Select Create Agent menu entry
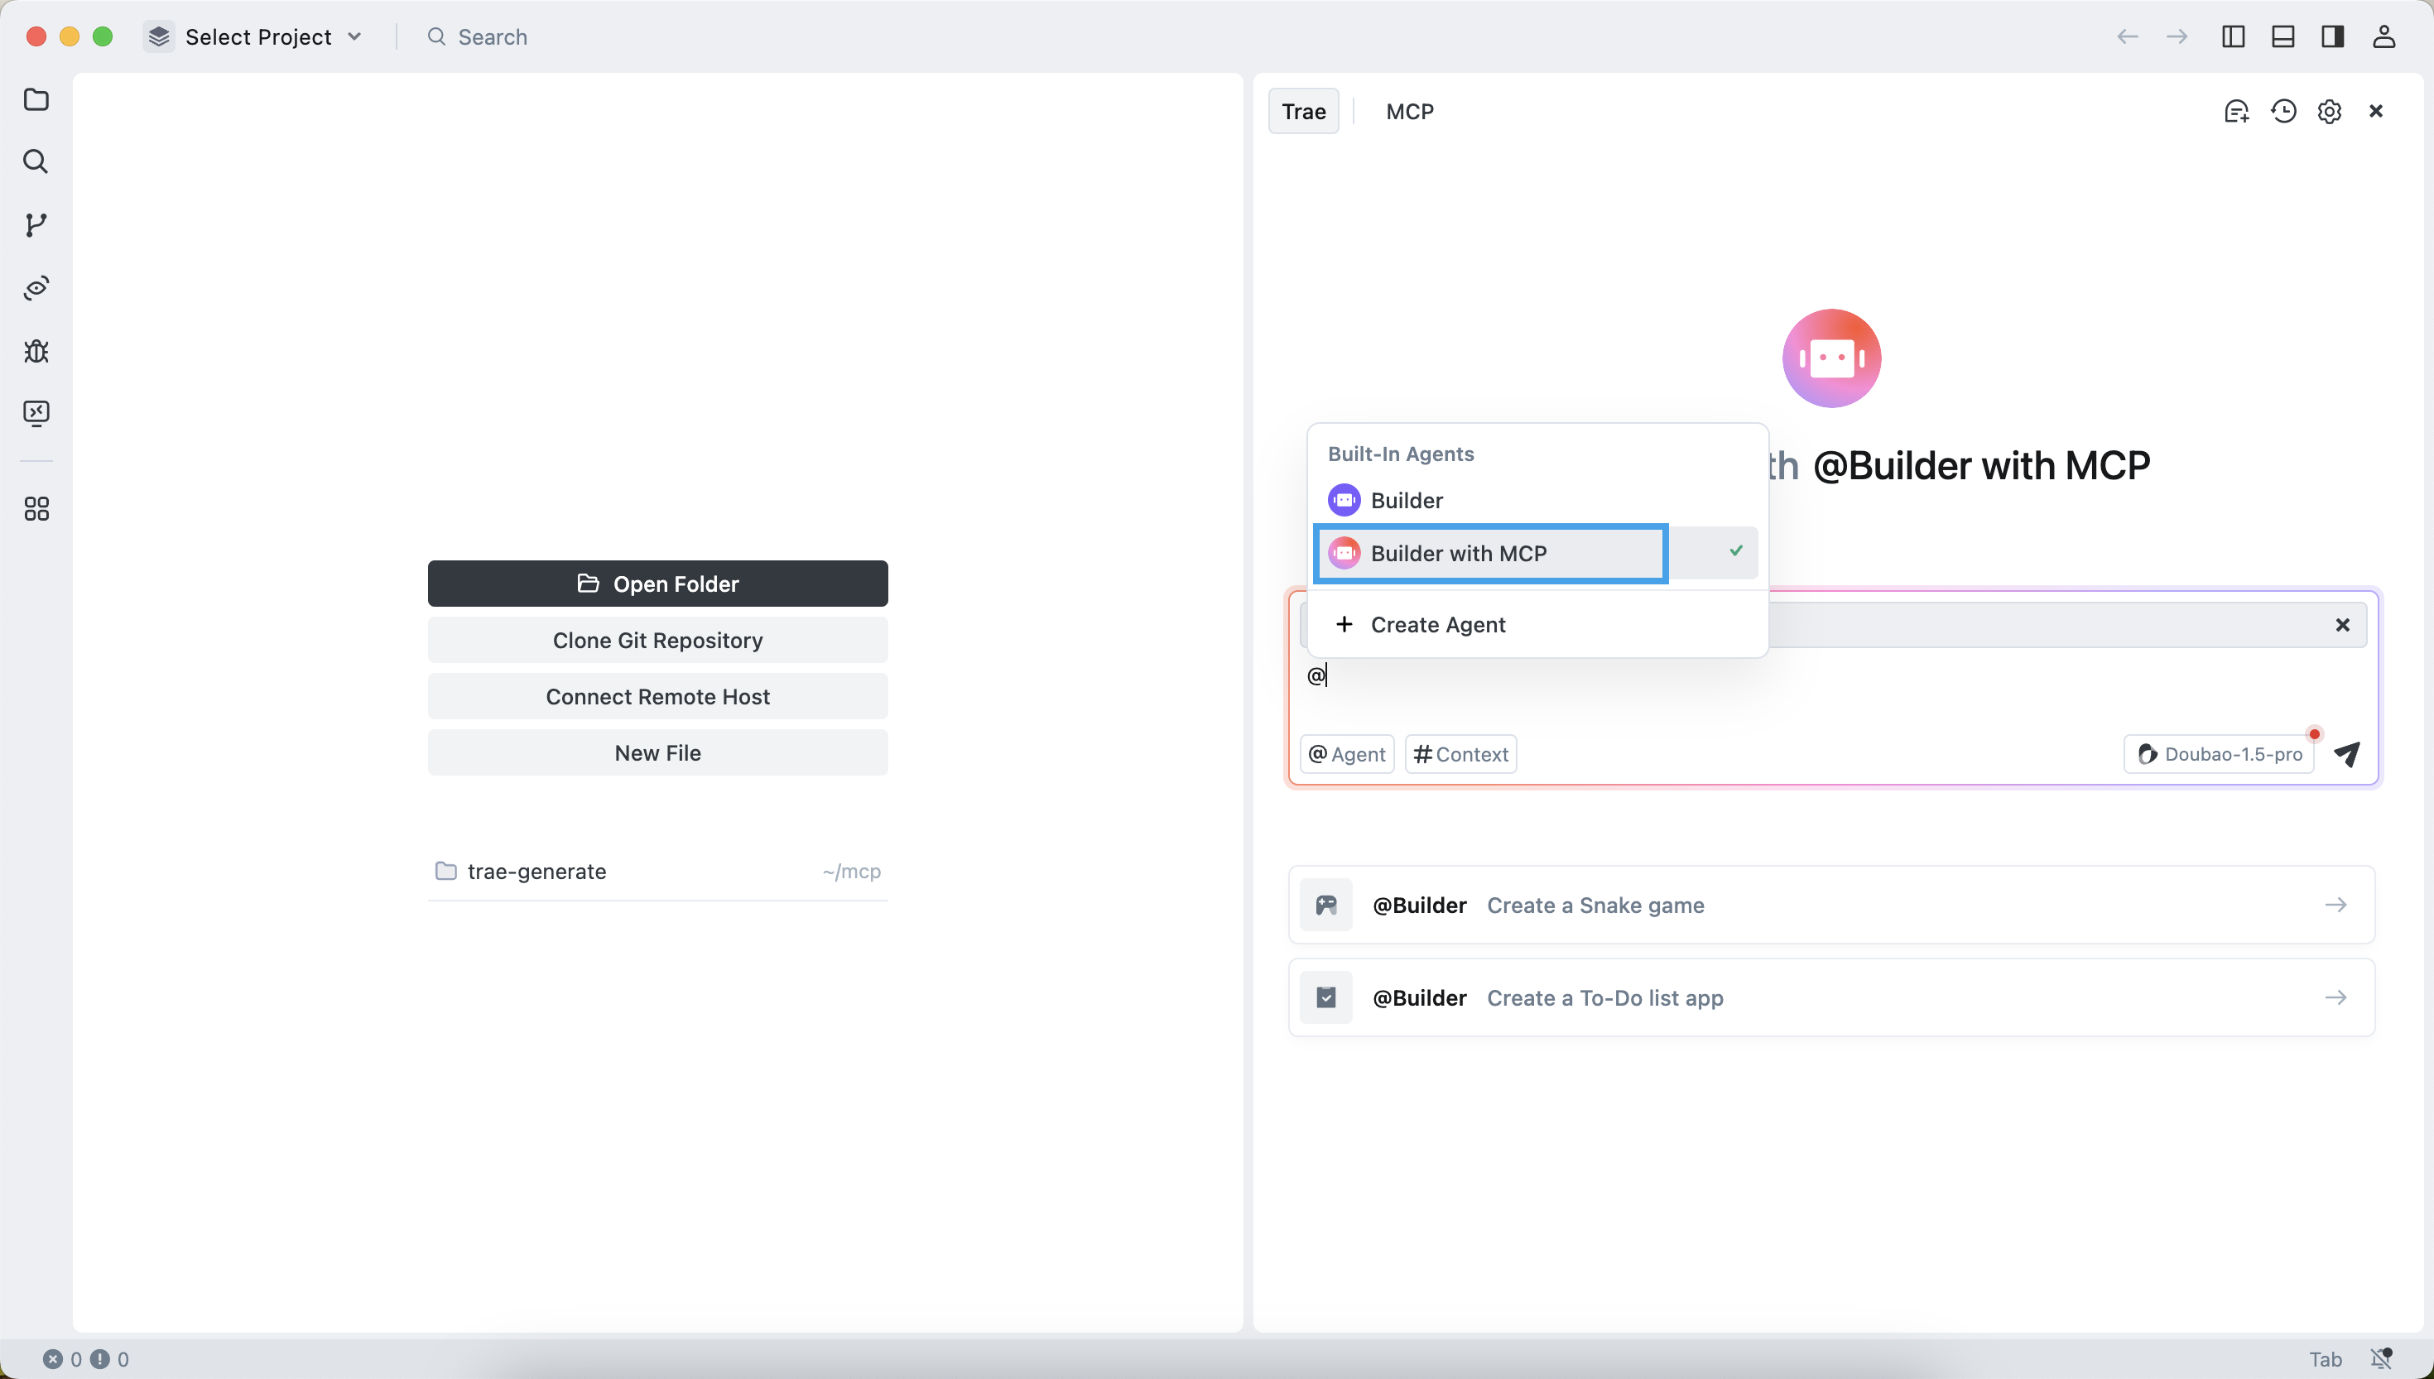Image resolution: width=2434 pixels, height=1379 pixels. click(x=1438, y=624)
